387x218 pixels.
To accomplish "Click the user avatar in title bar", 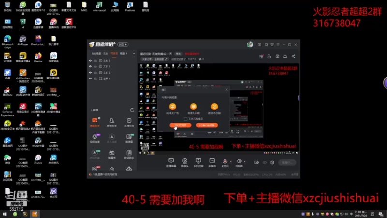I will pyautogui.click(x=250, y=44).
